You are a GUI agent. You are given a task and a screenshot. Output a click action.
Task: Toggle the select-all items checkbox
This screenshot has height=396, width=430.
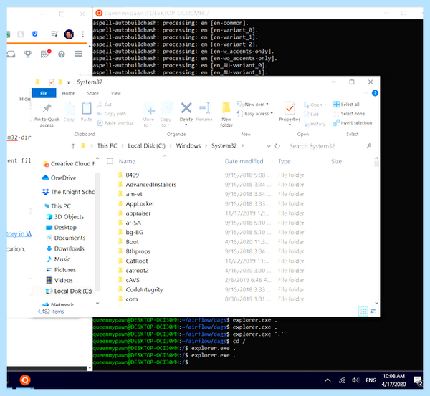110,161
